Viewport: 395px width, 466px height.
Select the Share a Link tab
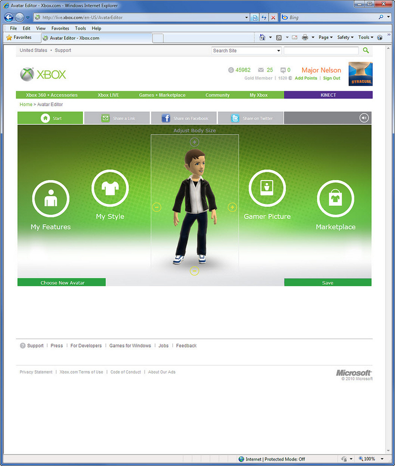(117, 118)
